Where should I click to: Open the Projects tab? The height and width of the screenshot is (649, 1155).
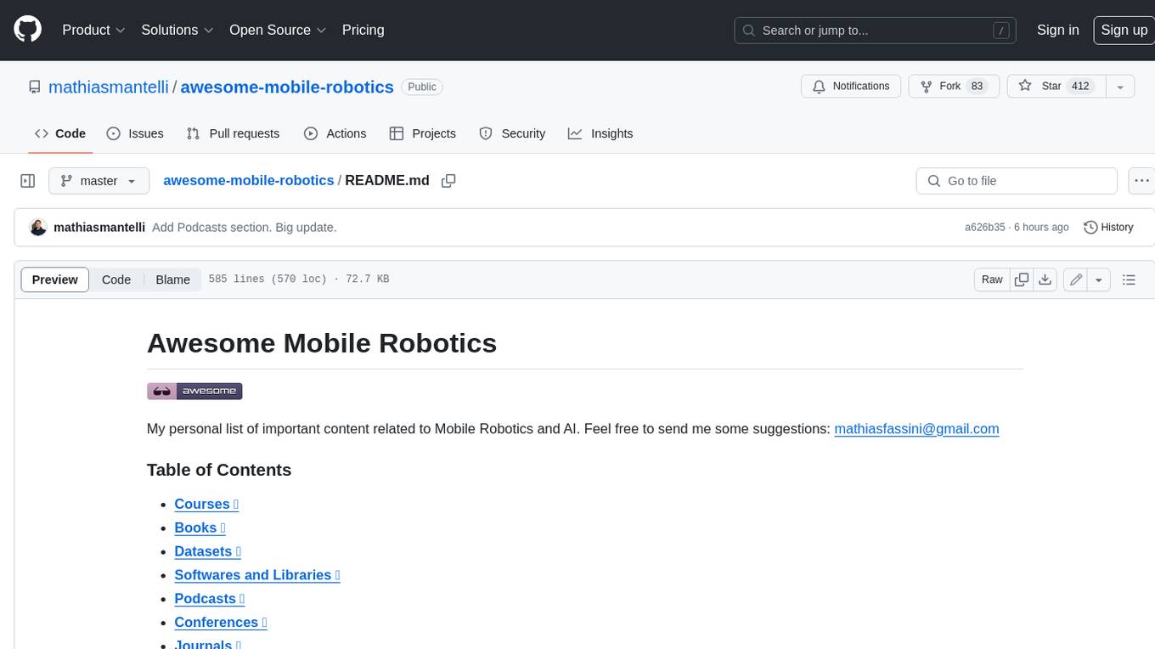(x=422, y=133)
